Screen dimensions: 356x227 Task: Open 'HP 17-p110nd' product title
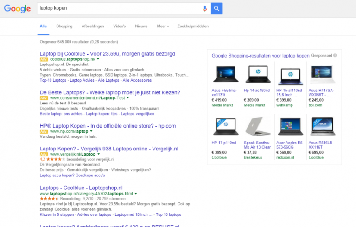pyautogui.click(x=223, y=143)
